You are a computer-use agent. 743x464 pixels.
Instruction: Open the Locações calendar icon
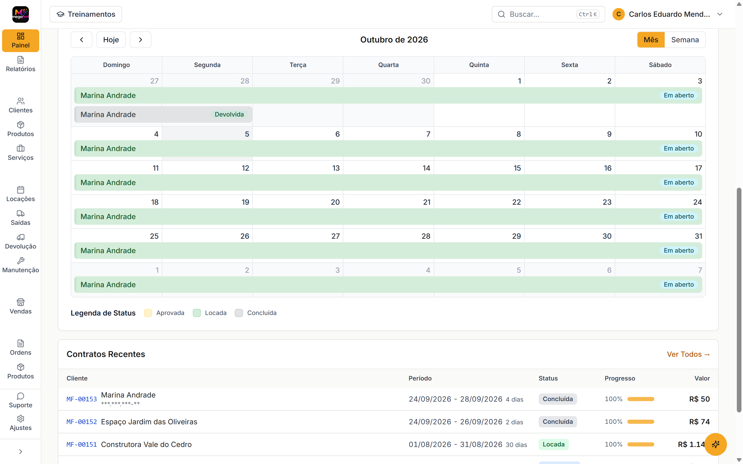coord(21,189)
